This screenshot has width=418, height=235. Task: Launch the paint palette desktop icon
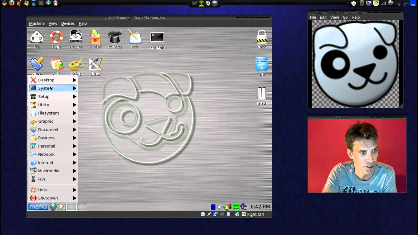click(x=76, y=66)
